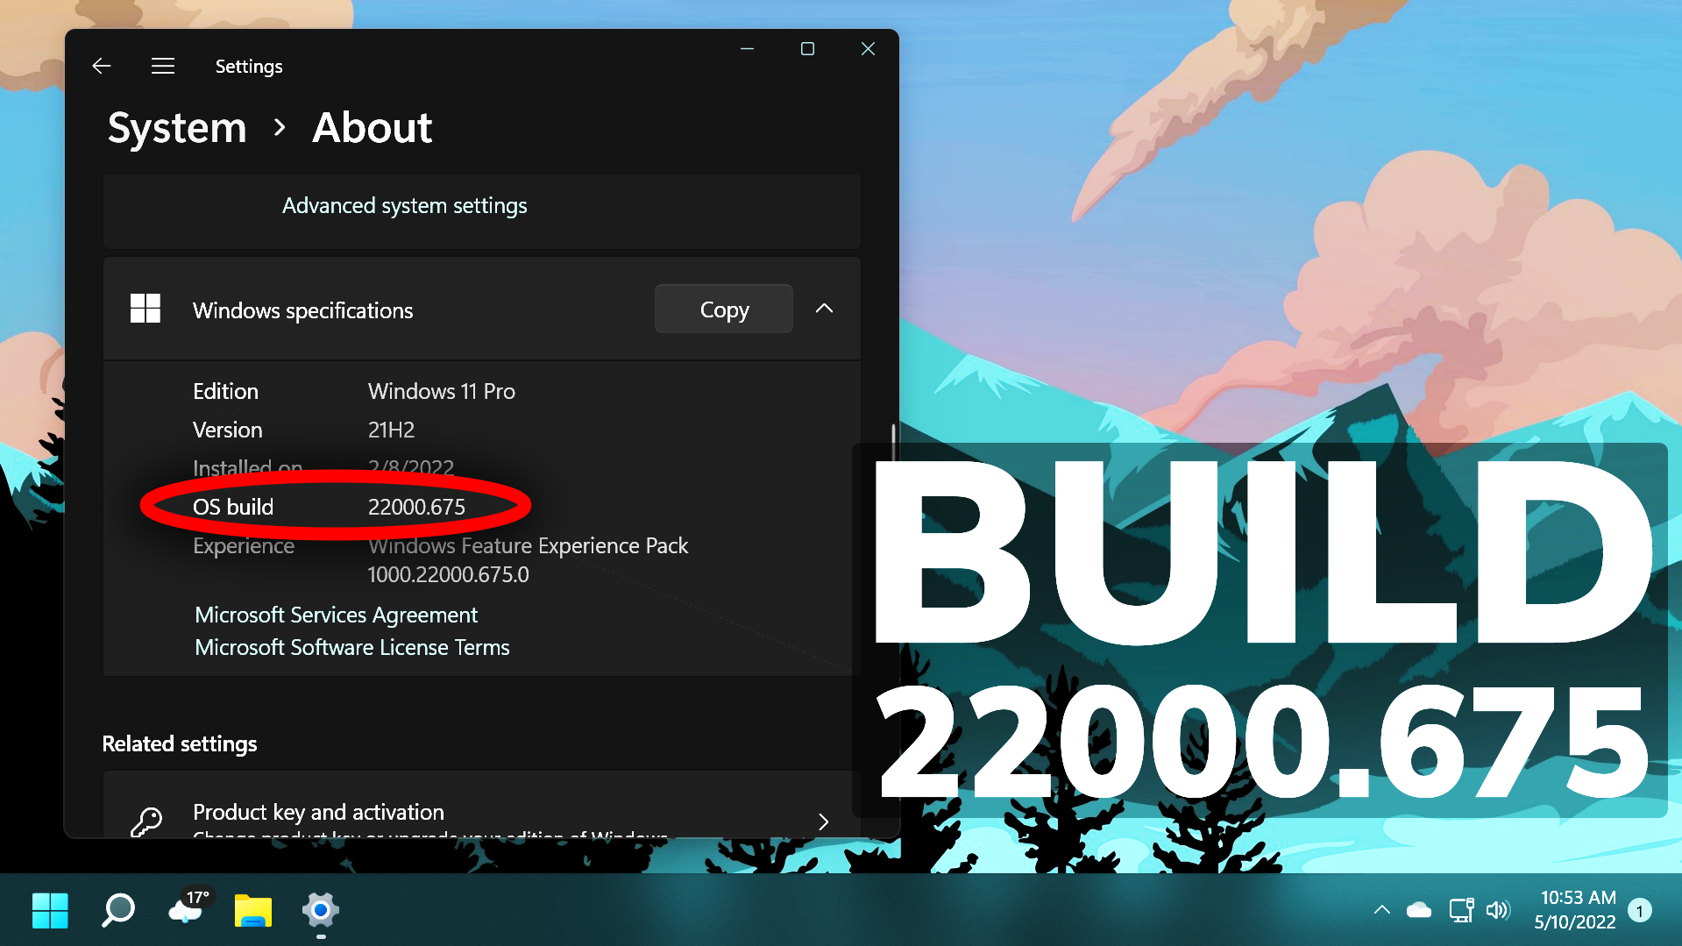
Task: Go back using the Settings back arrow
Action: coord(102,66)
